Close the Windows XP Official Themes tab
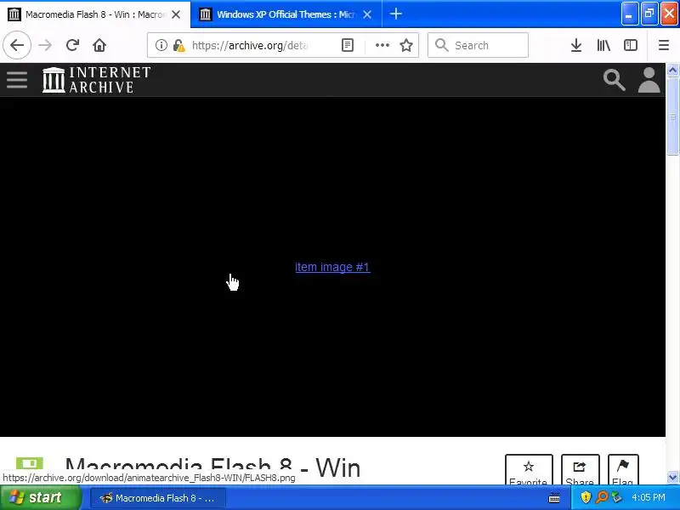The image size is (680, 510). point(367,14)
